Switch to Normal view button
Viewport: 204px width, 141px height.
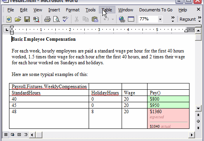6,134
